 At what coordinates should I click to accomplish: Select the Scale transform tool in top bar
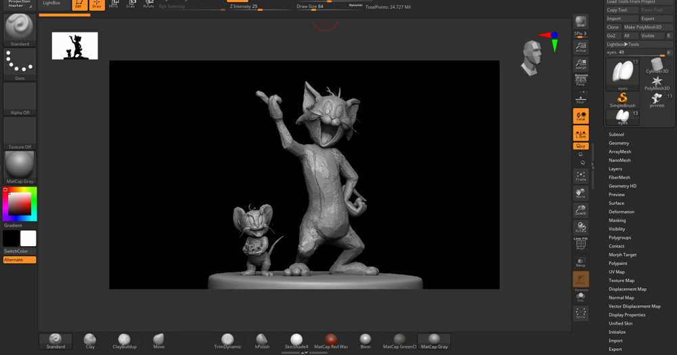click(x=131, y=4)
